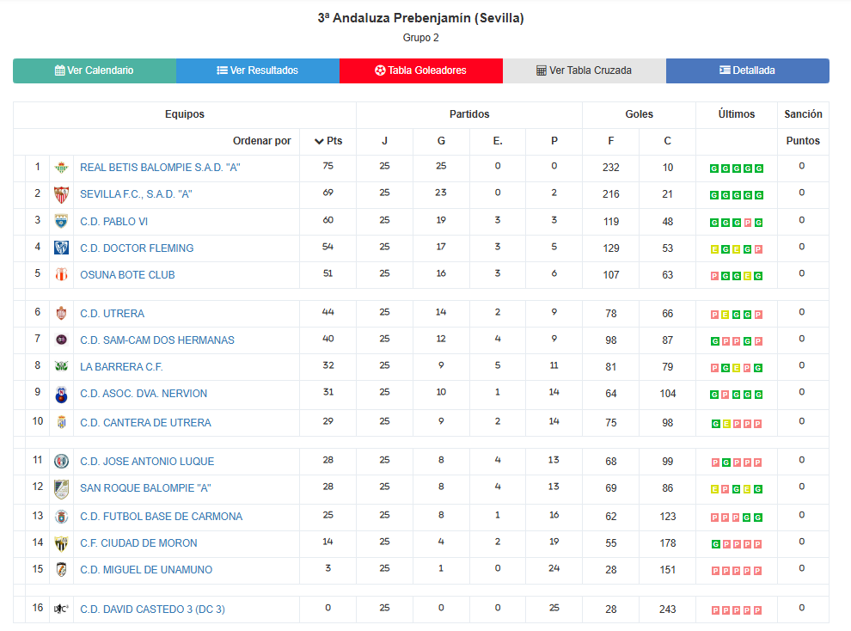
Task: Click the Sevilla F.C. team crest
Action: (x=61, y=194)
